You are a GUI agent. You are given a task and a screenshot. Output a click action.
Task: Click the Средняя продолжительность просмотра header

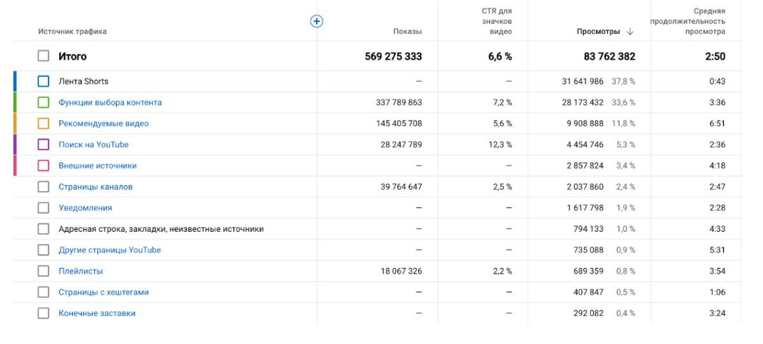(x=688, y=21)
